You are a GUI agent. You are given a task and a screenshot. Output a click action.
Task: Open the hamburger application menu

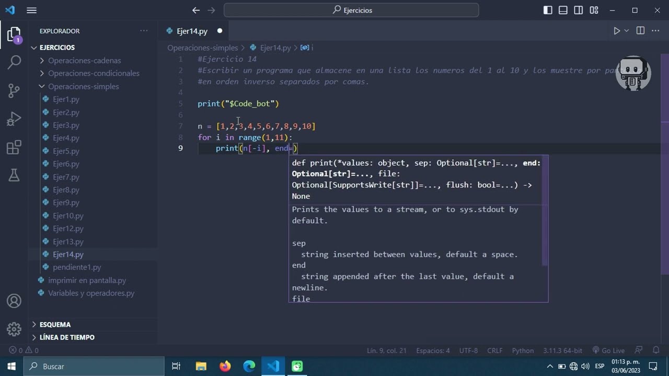click(31, 10)
